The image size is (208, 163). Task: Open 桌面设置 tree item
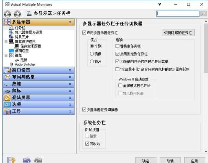pyautogui.click(x=22, y=51)
